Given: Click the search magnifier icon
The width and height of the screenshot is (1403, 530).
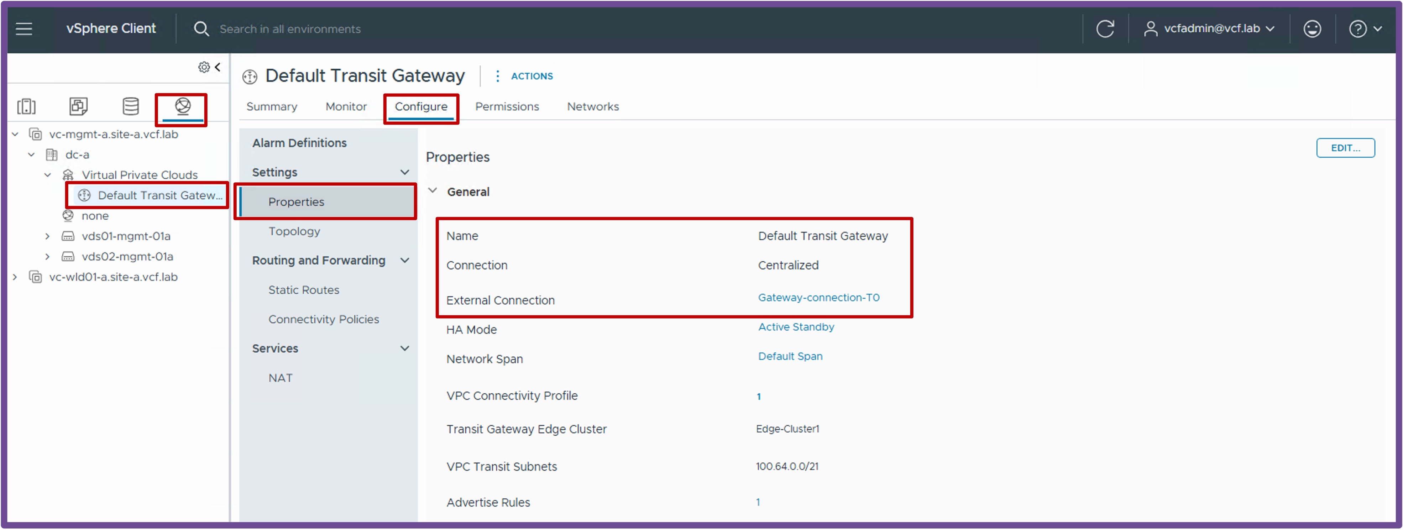Looking at the screenshot, I should pyautogui.click(x=201, y=29).
